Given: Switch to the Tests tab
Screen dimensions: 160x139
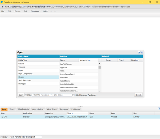Looking at the screenshot, I should pos(12,109).
